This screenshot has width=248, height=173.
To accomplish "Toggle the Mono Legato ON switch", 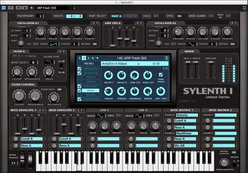I will 234,152.
